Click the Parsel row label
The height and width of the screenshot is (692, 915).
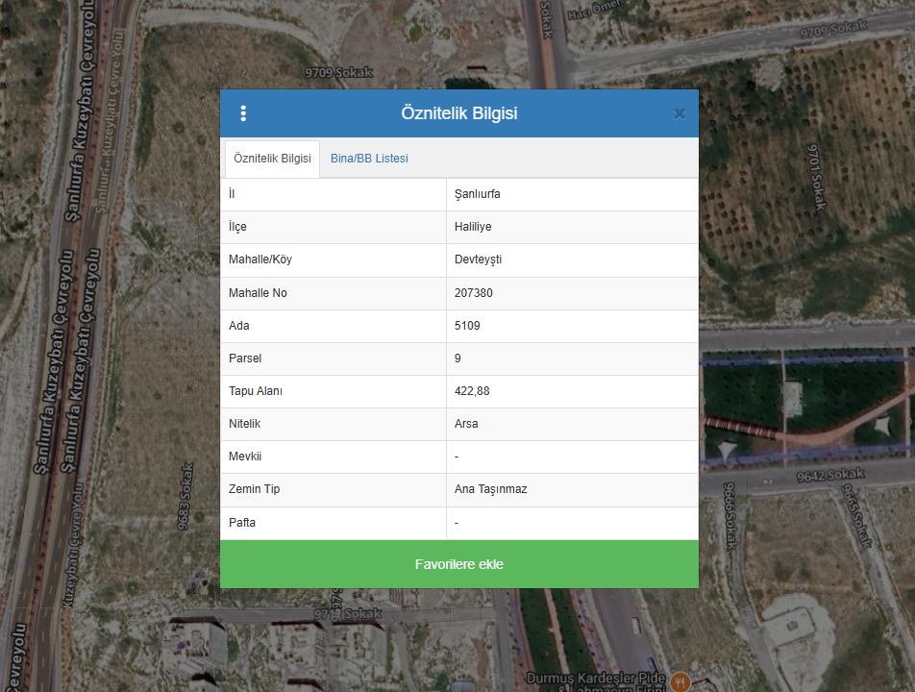[x=245, y=358]
